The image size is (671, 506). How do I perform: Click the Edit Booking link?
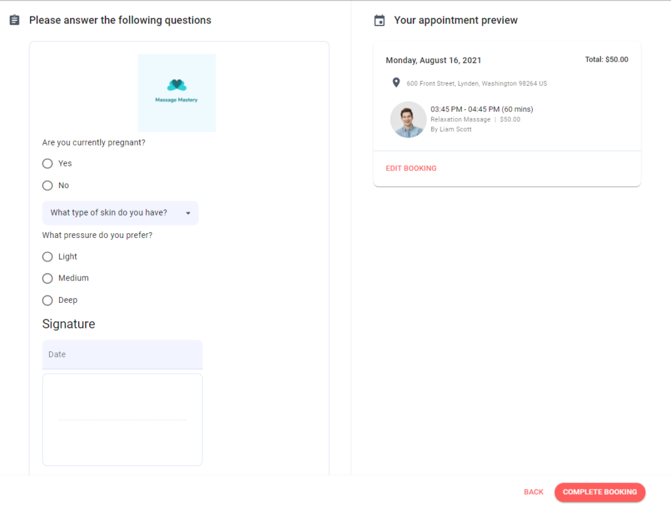click(x=412, y=168)
